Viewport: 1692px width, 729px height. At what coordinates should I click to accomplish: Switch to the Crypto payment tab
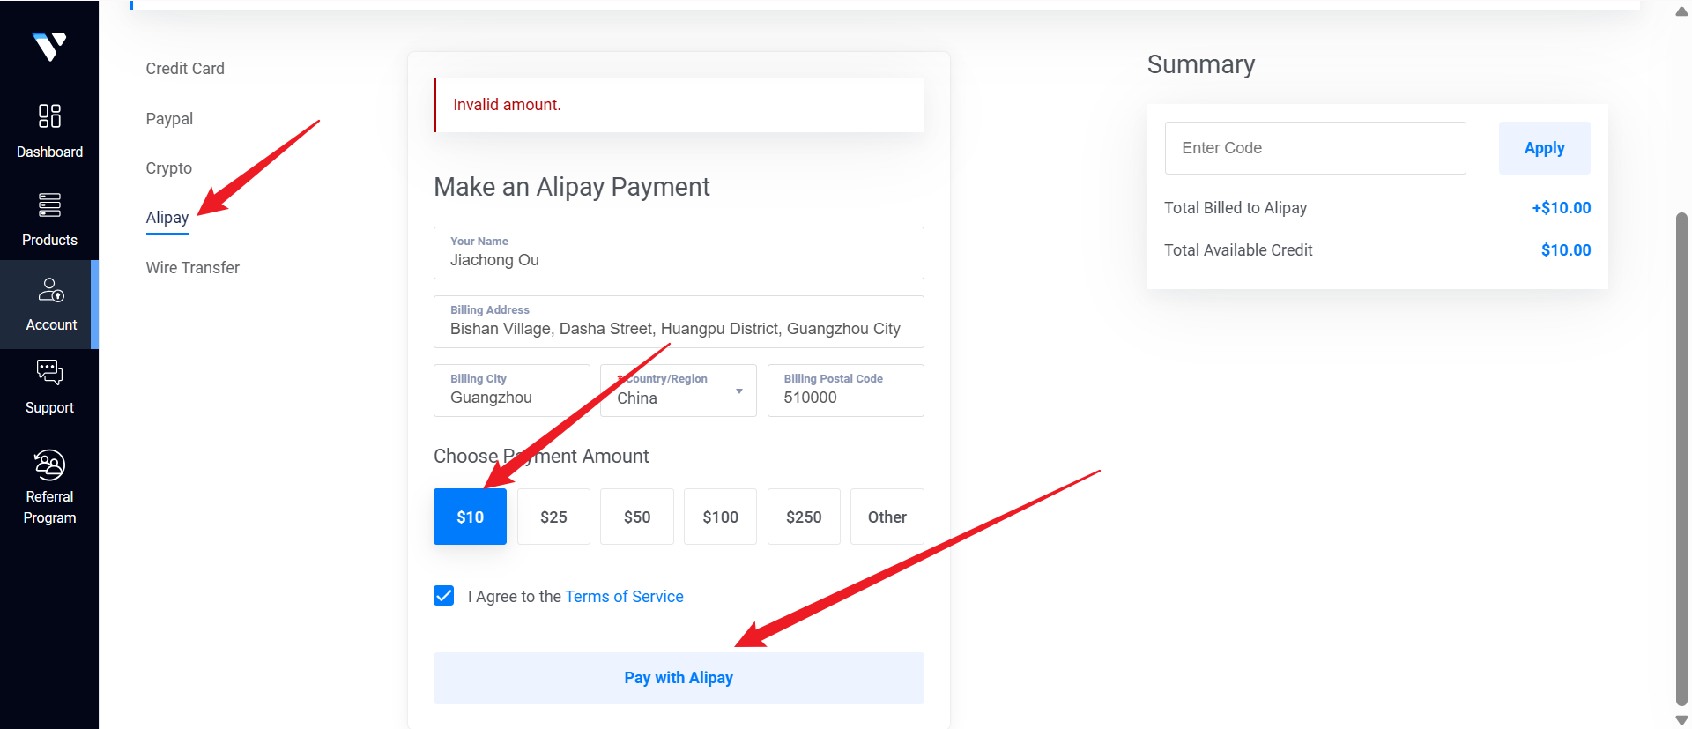click(x=169, y=168)
